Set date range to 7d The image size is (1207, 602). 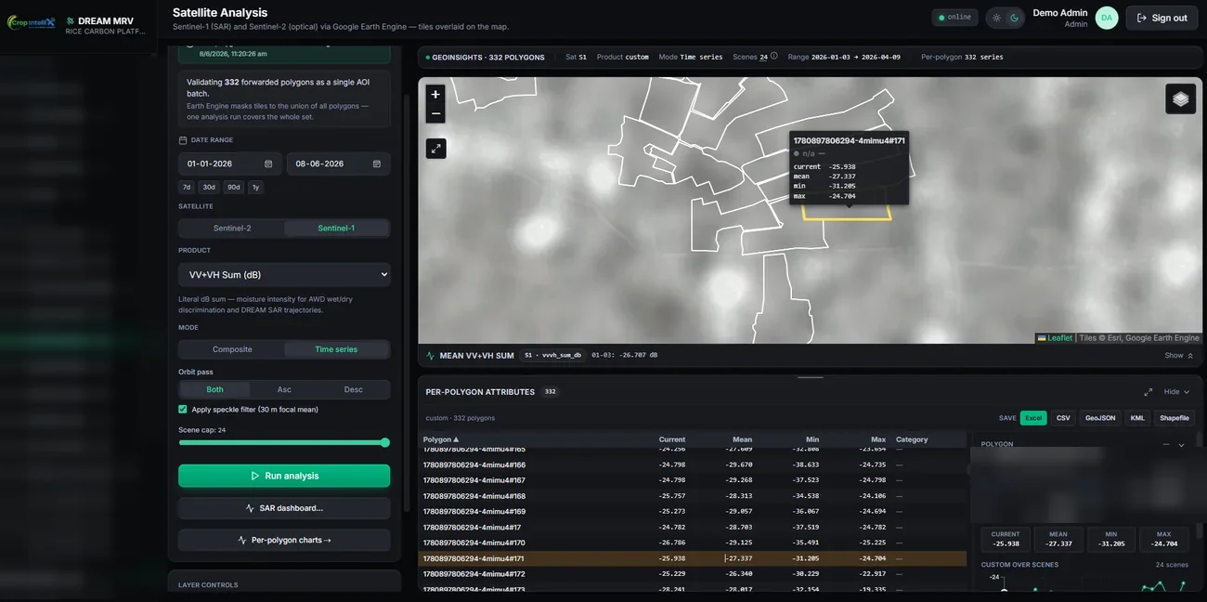pos(187,187)
